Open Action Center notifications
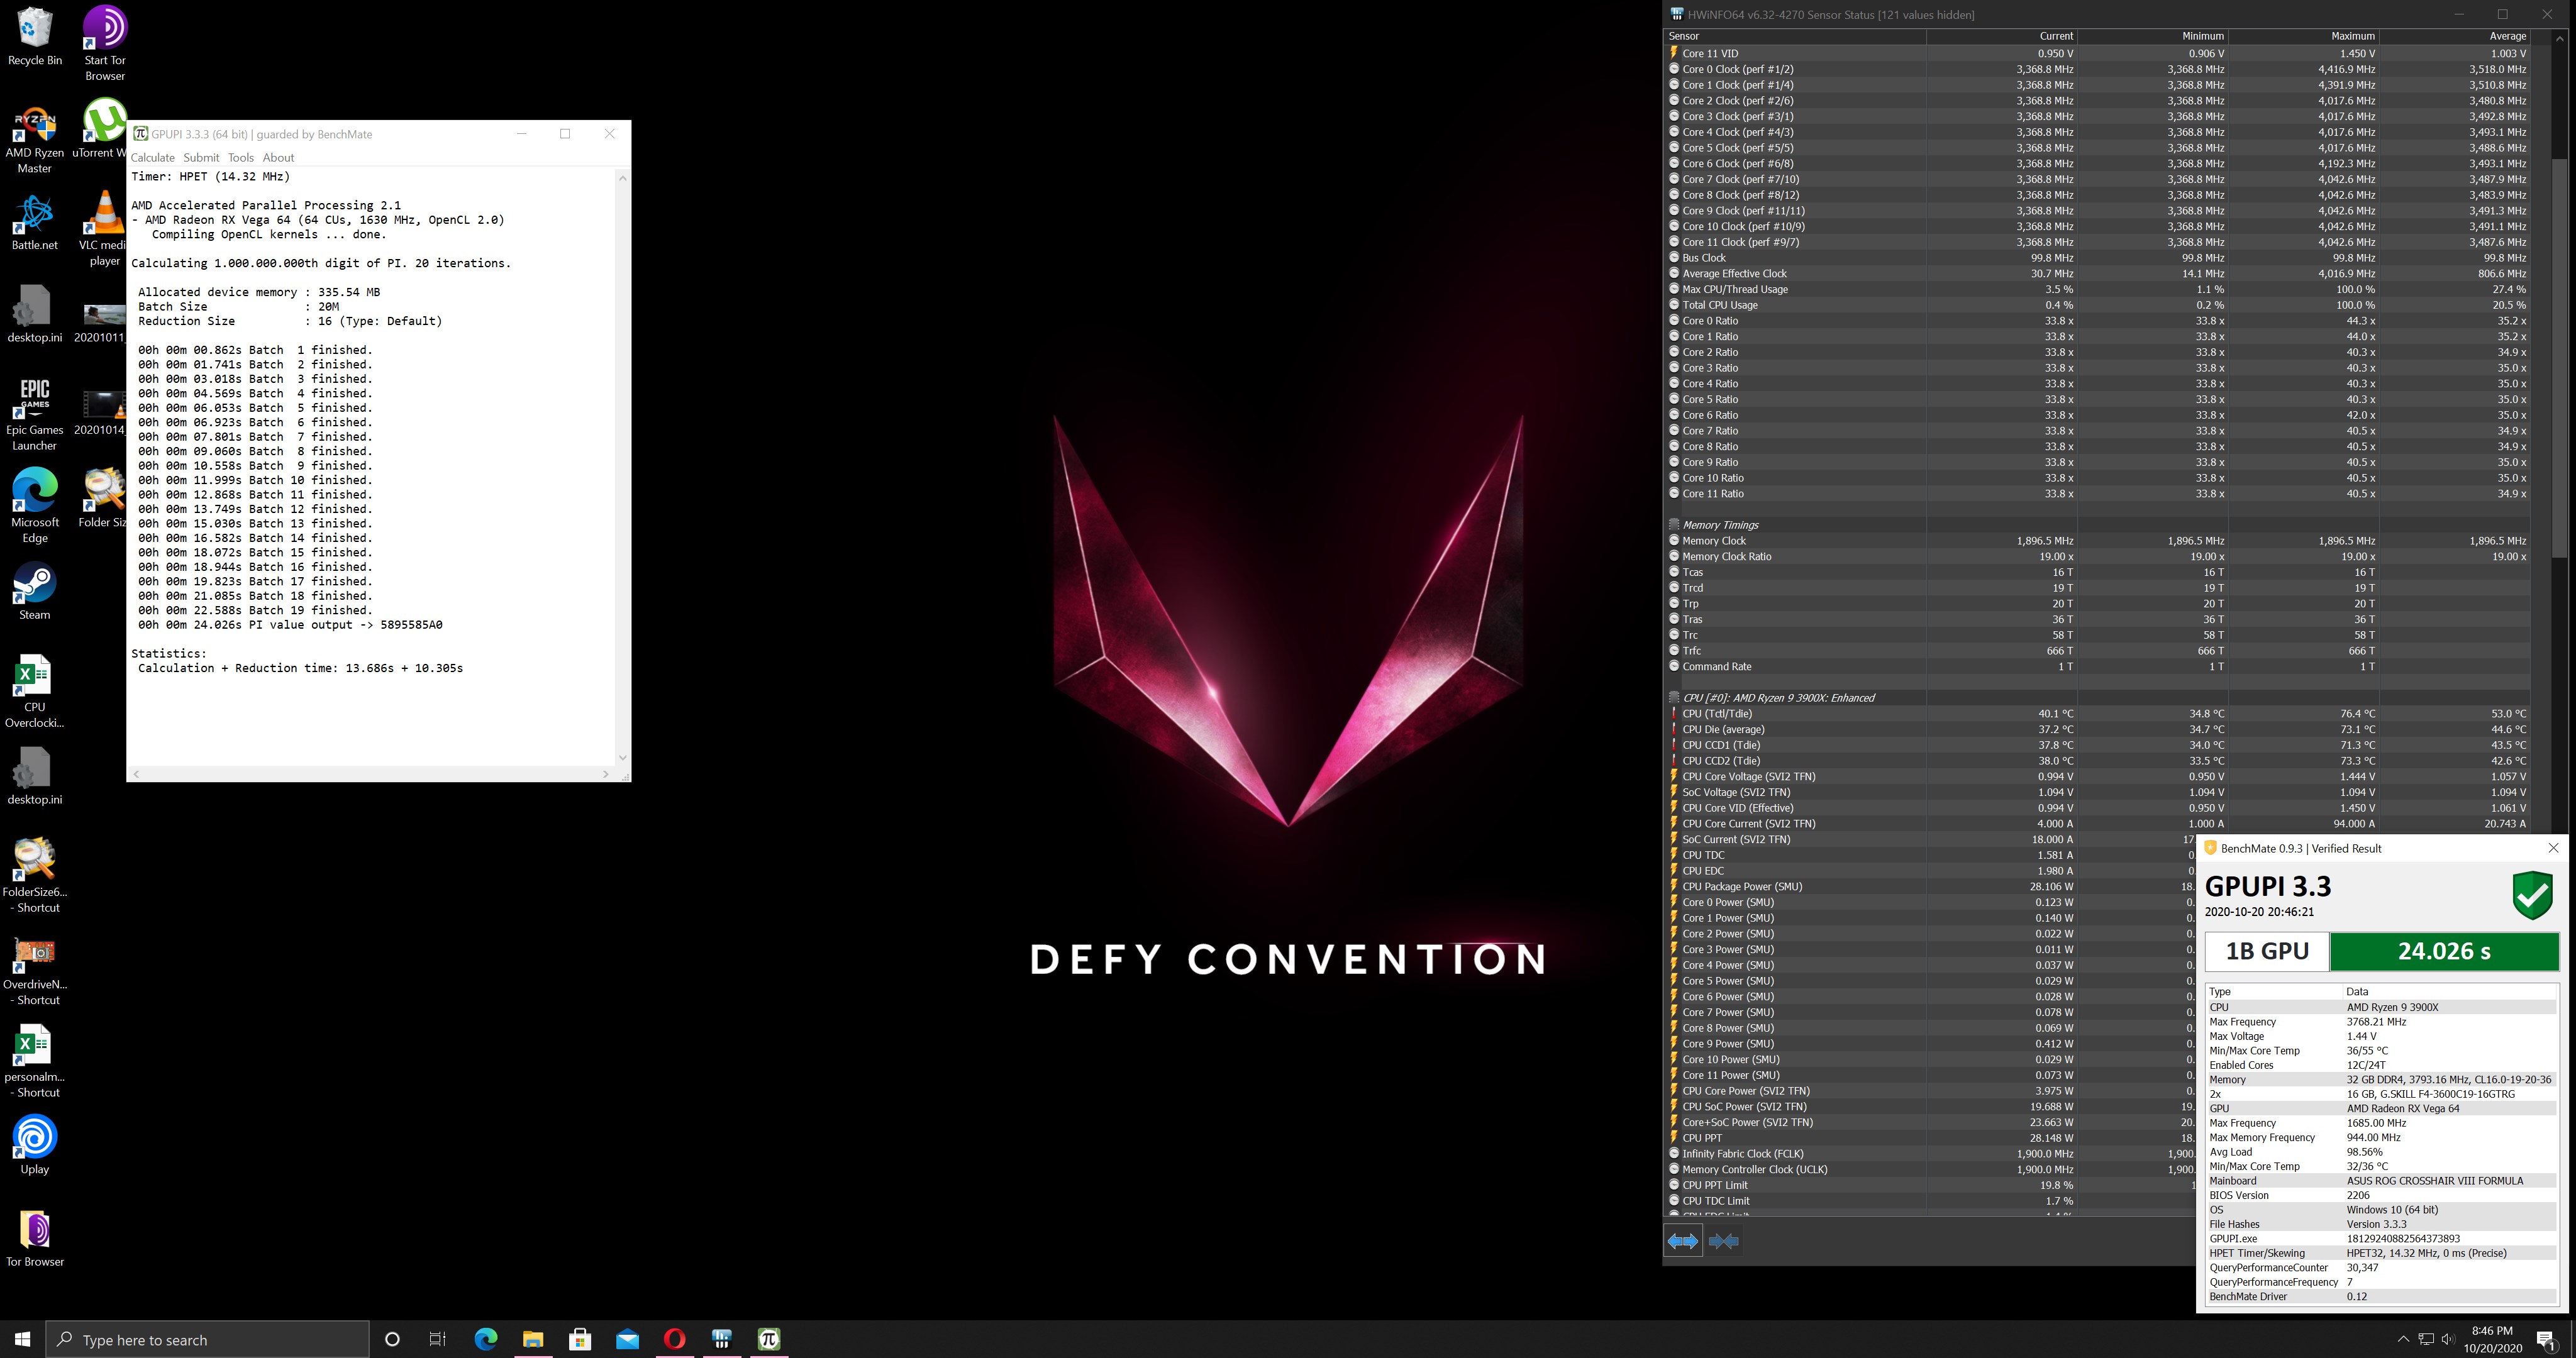Screen dimensions: 2576x1358 point(2546,1340)
